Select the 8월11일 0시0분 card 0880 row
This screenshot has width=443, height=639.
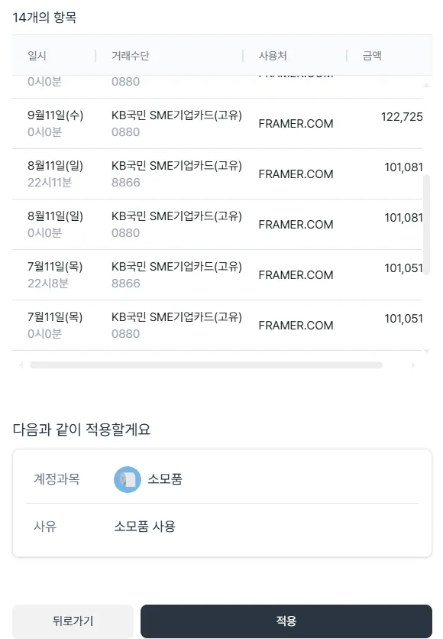point(217,225)
